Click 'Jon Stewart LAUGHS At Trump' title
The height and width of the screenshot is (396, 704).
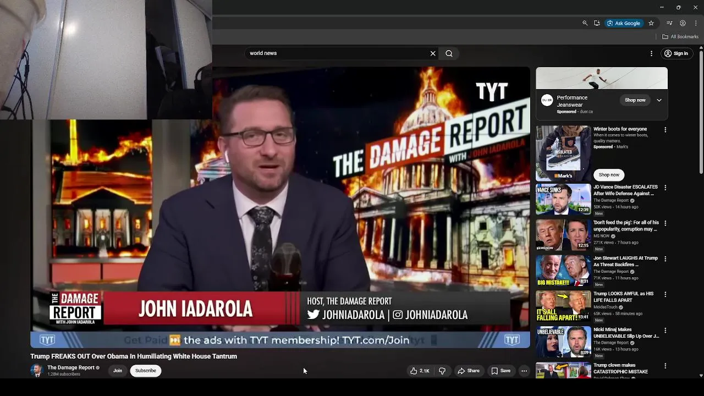pos(625,261)
